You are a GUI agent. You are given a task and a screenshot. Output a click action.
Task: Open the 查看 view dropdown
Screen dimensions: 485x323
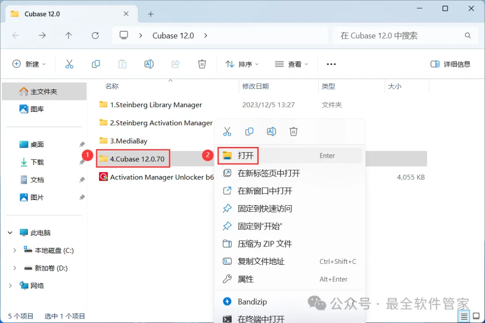pyautogui.click(x=291, y=64)
